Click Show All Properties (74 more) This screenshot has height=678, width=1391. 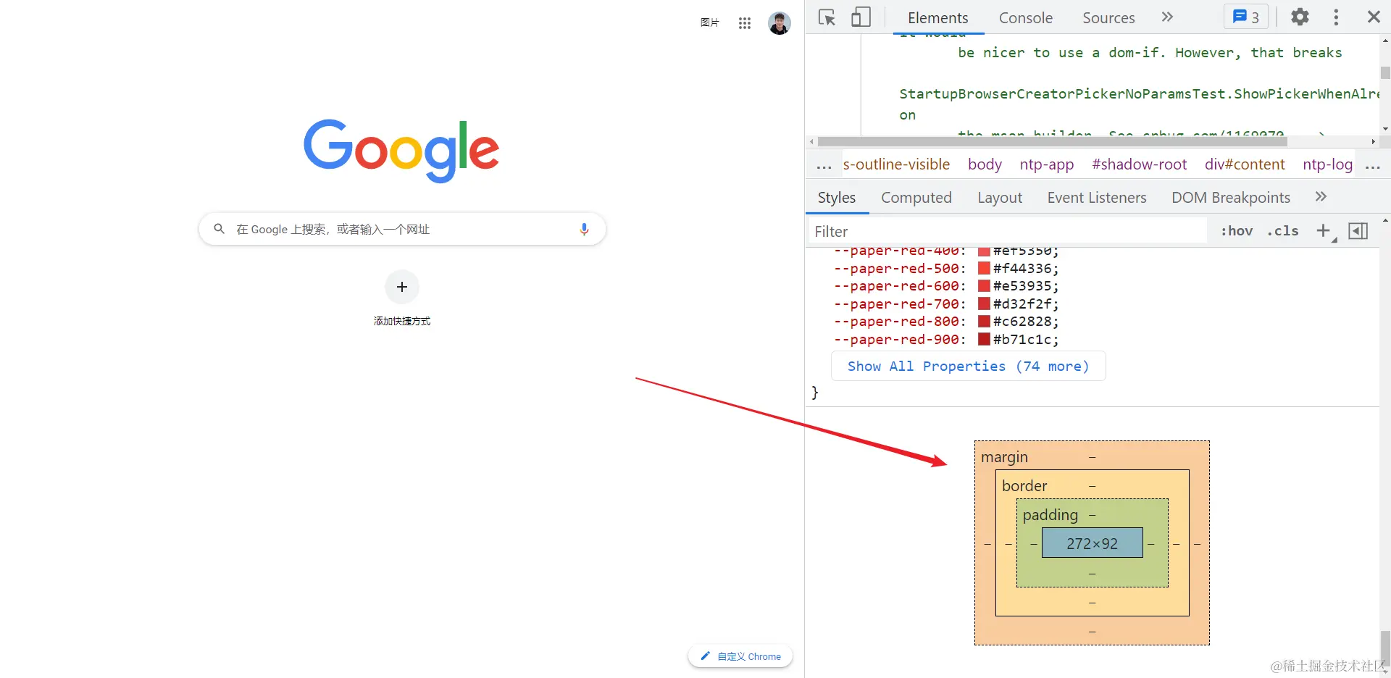click(x=968, y=366)
